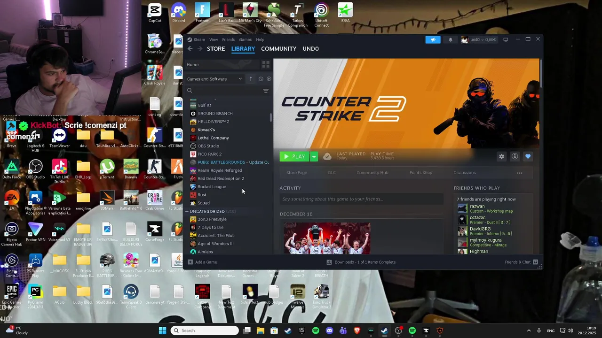
Task: Show hidden tray icons chevron
Action: [x=529, y=330]
